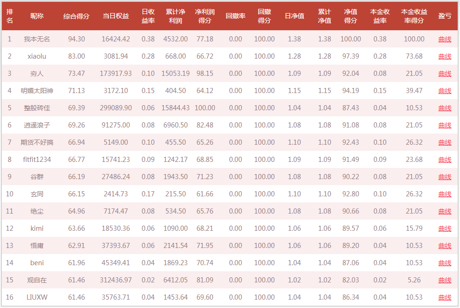Select the nickname 整股砖佳
460x308 pixels.
pyautogui.click(x=37, y=108)
